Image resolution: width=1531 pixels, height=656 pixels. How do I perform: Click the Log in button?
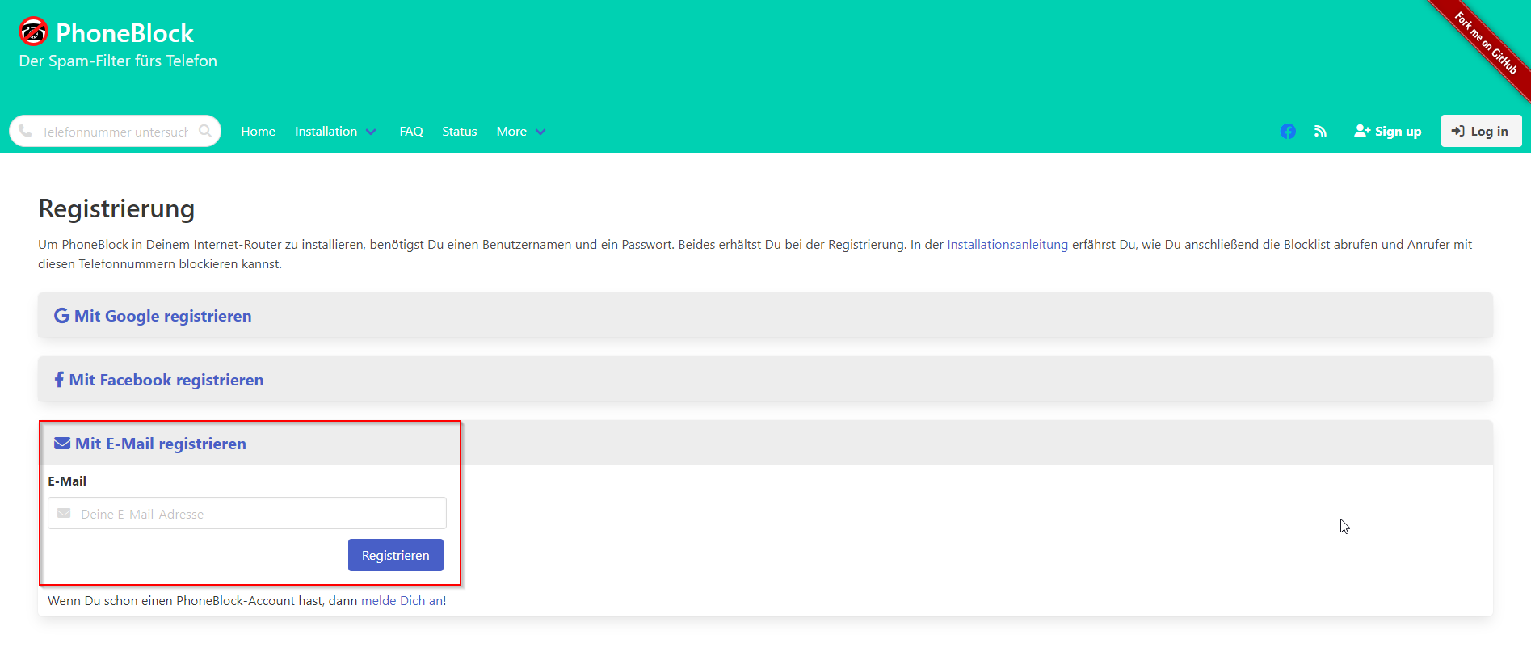tap(1480, 132)
